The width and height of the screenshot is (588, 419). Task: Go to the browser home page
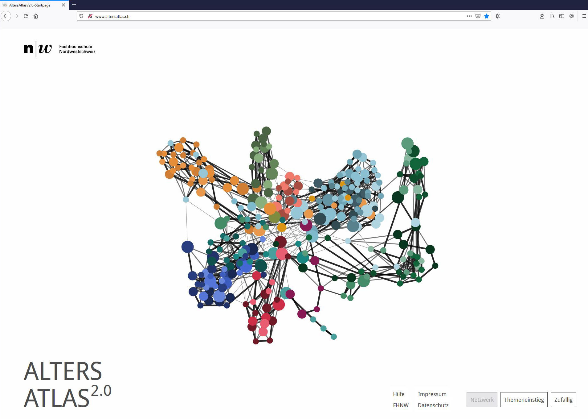[36, 16]
